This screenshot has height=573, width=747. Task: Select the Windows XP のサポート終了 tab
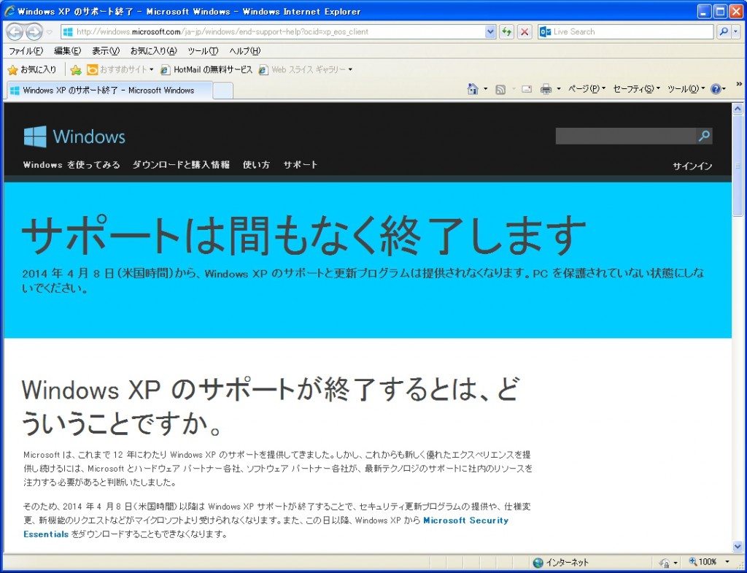click(x=109, y=90)
